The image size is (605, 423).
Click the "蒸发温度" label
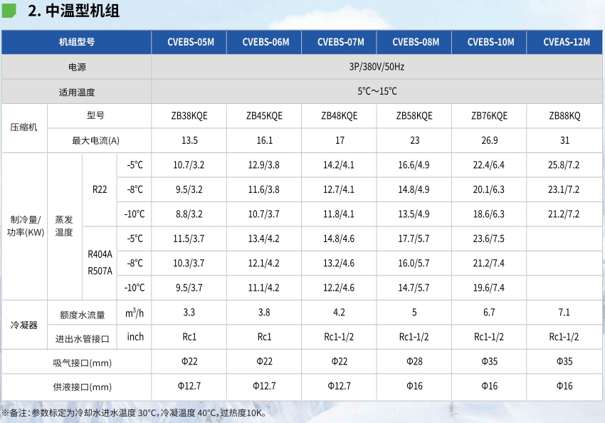coord(63,226)
